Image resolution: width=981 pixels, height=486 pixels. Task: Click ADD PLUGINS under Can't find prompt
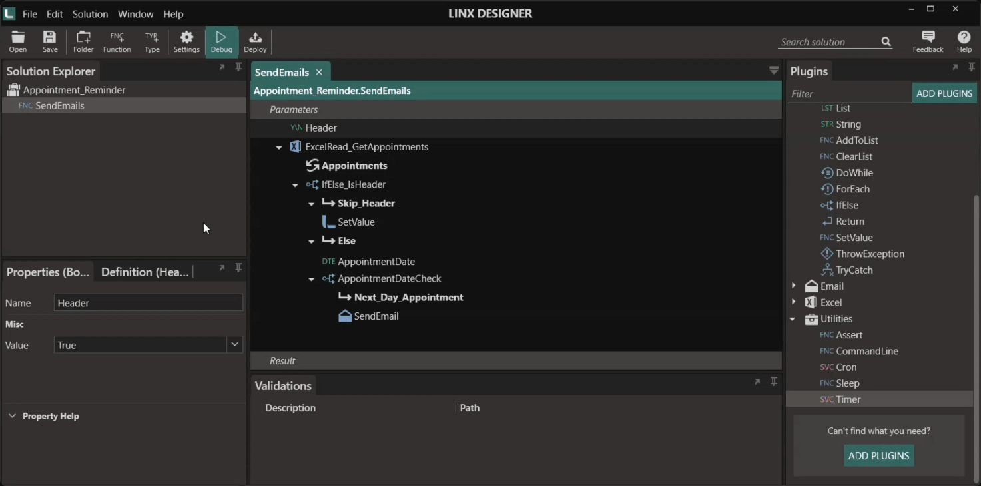coord(878,456)
